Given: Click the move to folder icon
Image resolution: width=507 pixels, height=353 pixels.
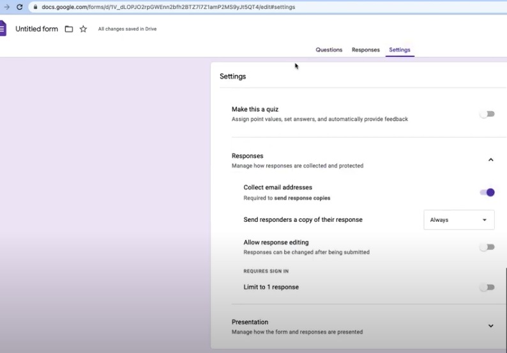Looking at the screenshot, I should click(x=69, y=29).
